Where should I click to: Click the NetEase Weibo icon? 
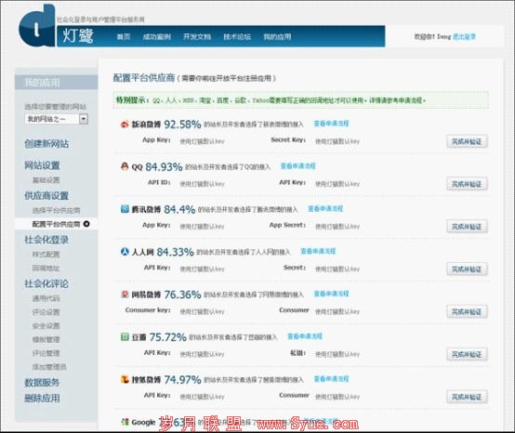[x=125, y=295]
